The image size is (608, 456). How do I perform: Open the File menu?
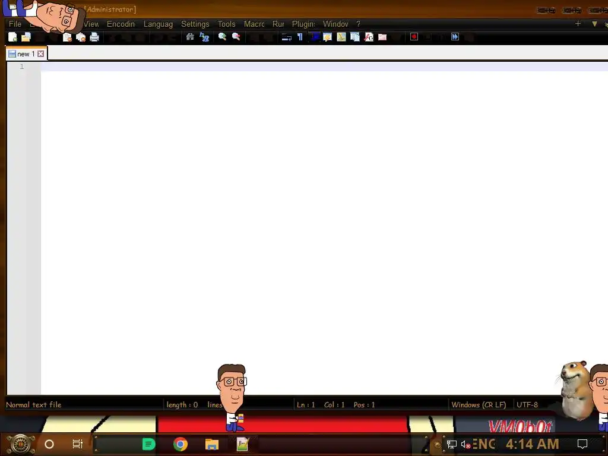click(x=15, y=24)
